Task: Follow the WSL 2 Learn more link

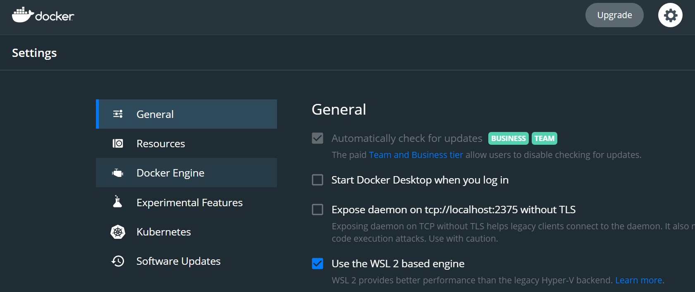Action: pyautogui.click(x=638, y=280)
